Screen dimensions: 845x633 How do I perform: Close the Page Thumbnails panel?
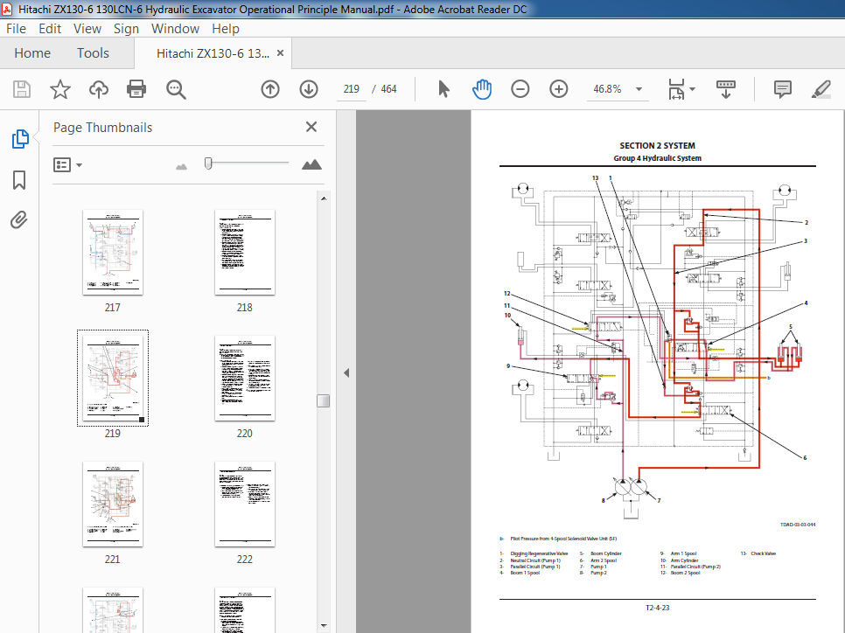311,127
